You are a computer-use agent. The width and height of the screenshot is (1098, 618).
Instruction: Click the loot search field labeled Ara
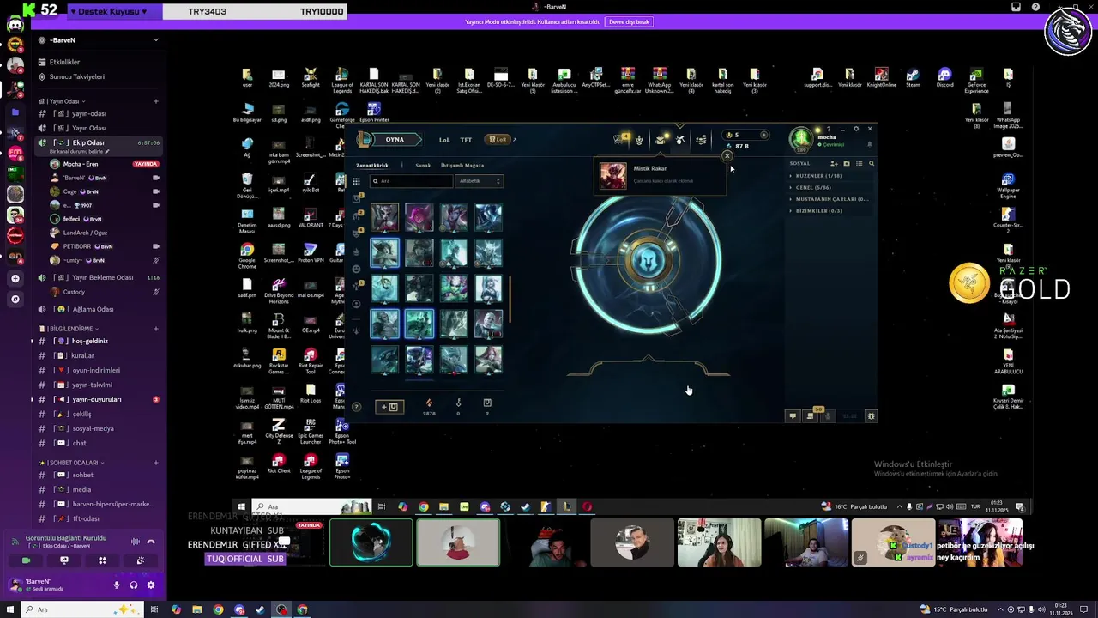point(411,181)
